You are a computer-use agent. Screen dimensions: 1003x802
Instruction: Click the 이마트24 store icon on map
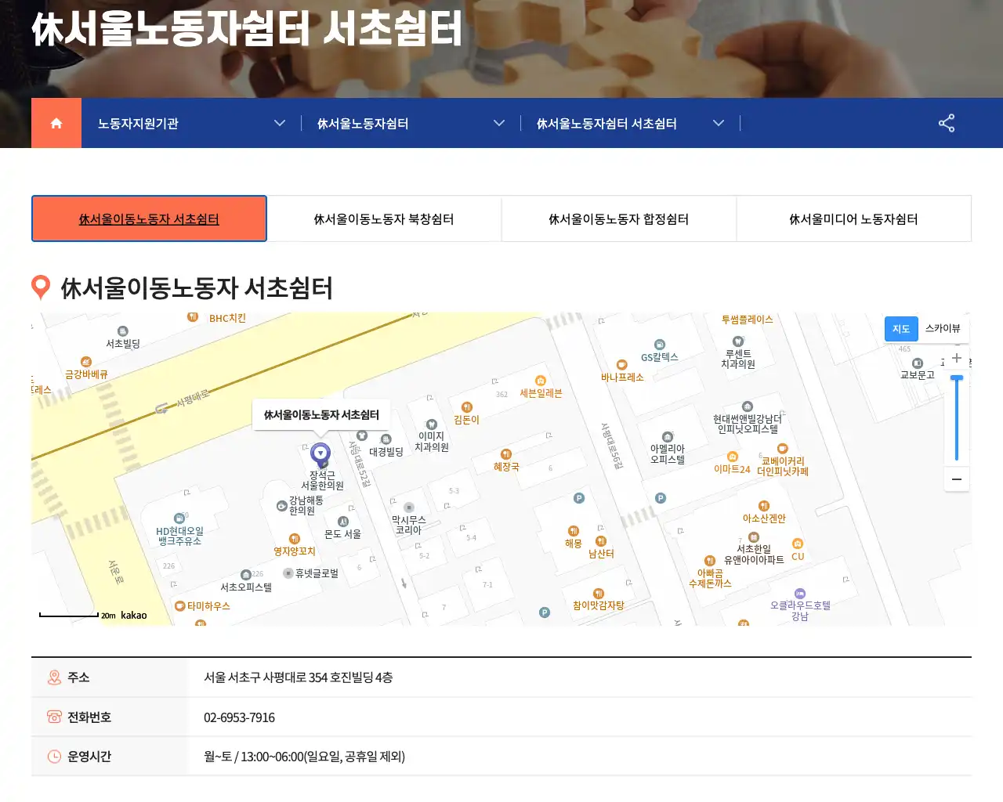point(732,457)
